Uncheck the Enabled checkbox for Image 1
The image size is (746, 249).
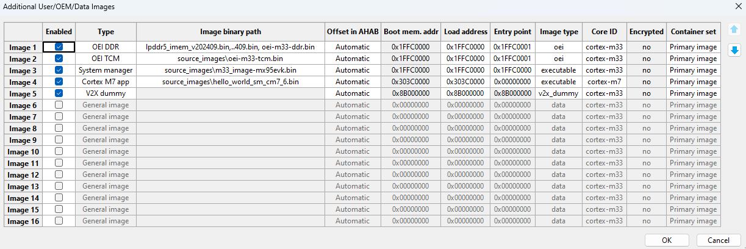click(59, 47)
